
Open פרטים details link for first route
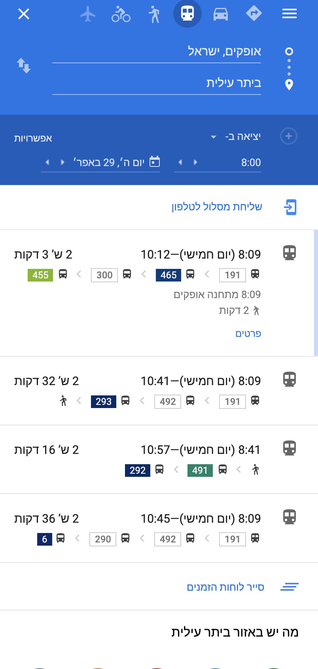pyautogui.click(x=248, y=334)
